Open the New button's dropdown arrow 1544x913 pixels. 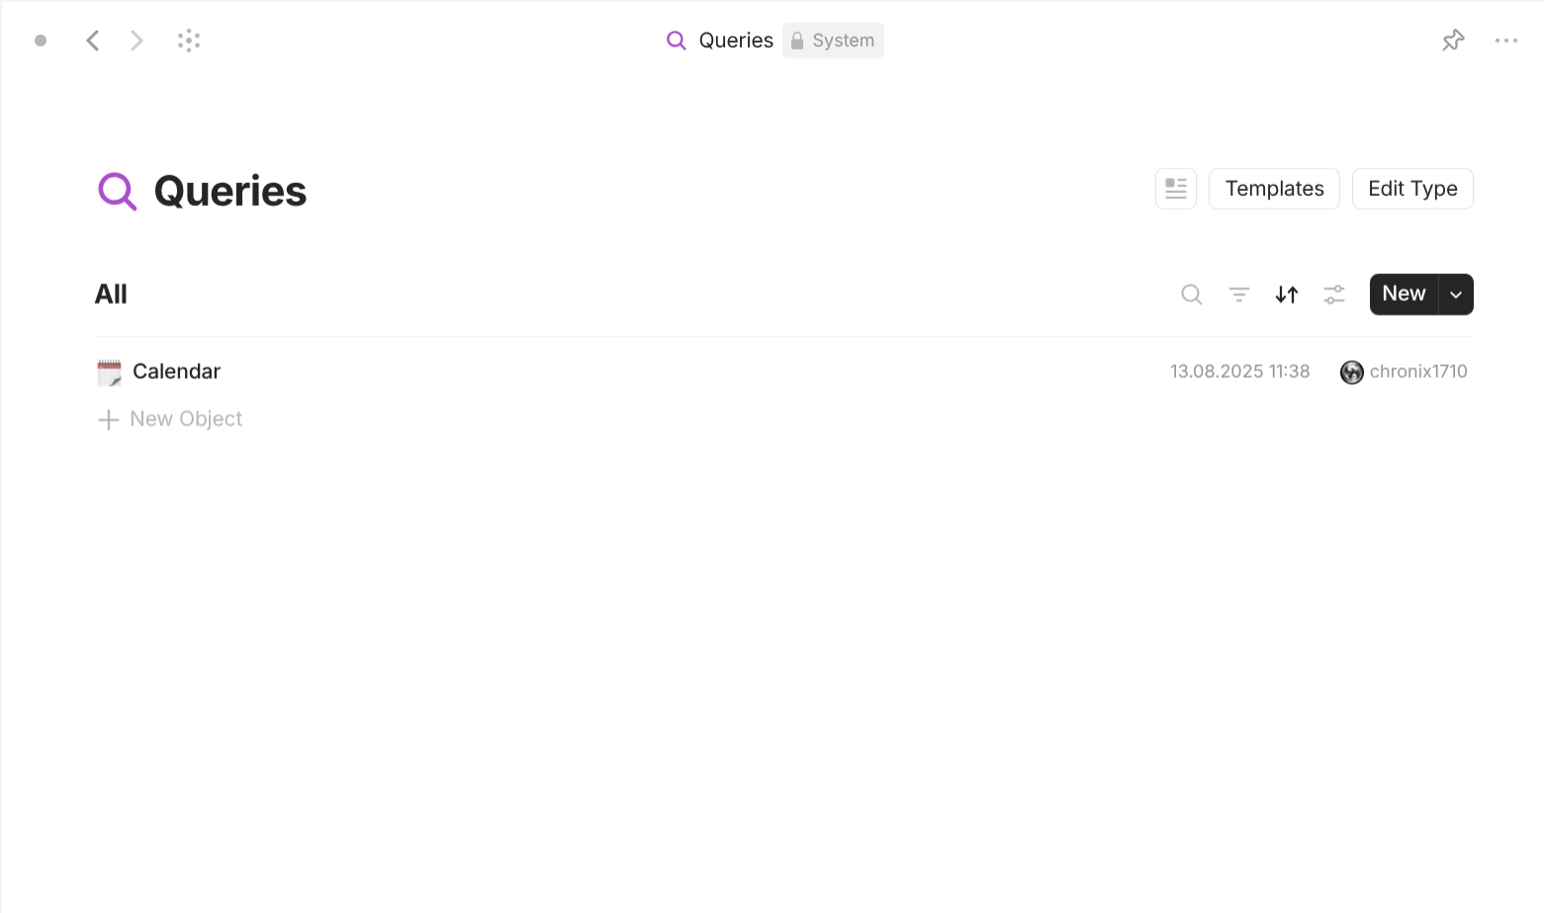1455,294
